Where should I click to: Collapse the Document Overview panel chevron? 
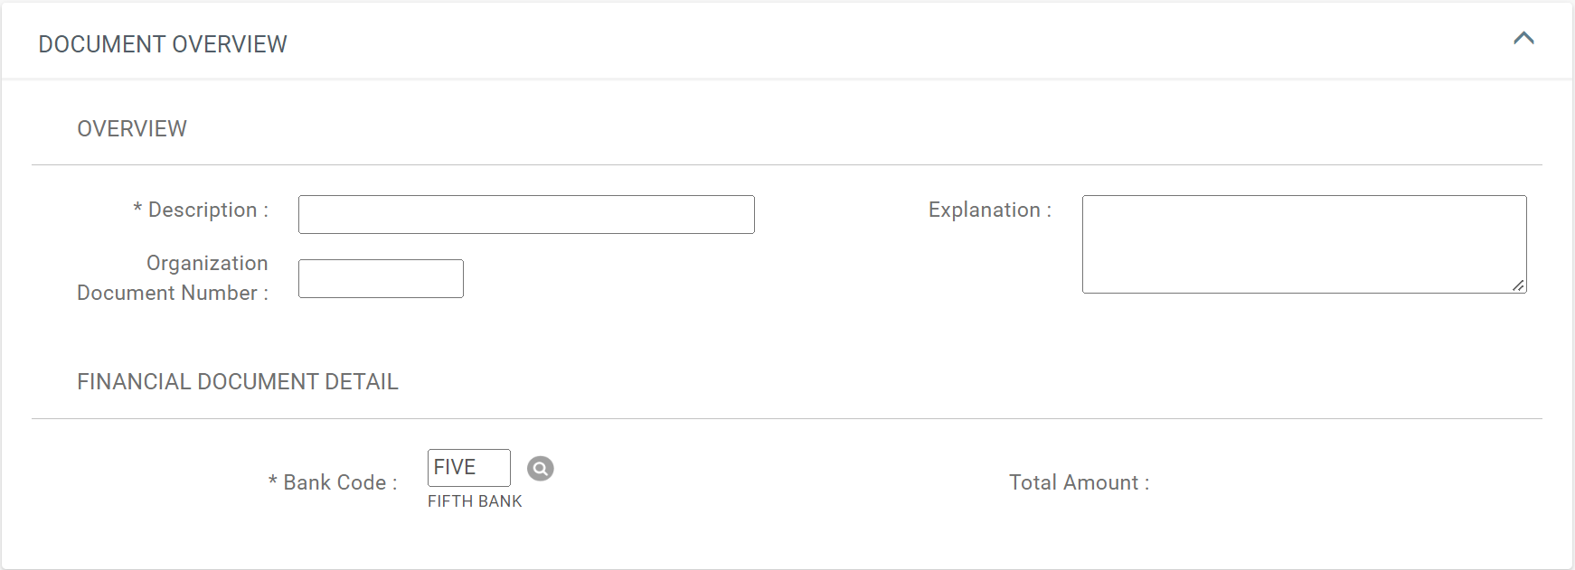pyautogui.click(x=1523, y=38)
